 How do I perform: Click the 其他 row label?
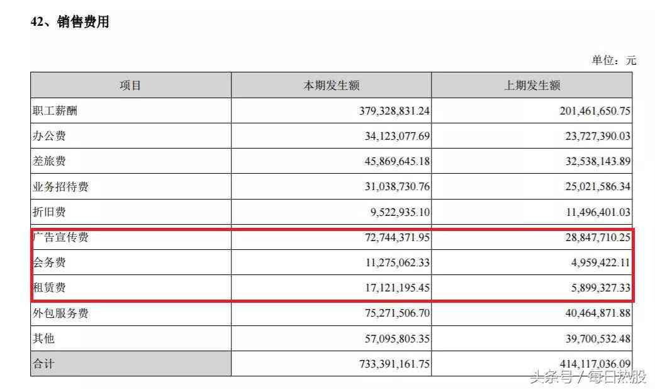click(x=43, y=339)
